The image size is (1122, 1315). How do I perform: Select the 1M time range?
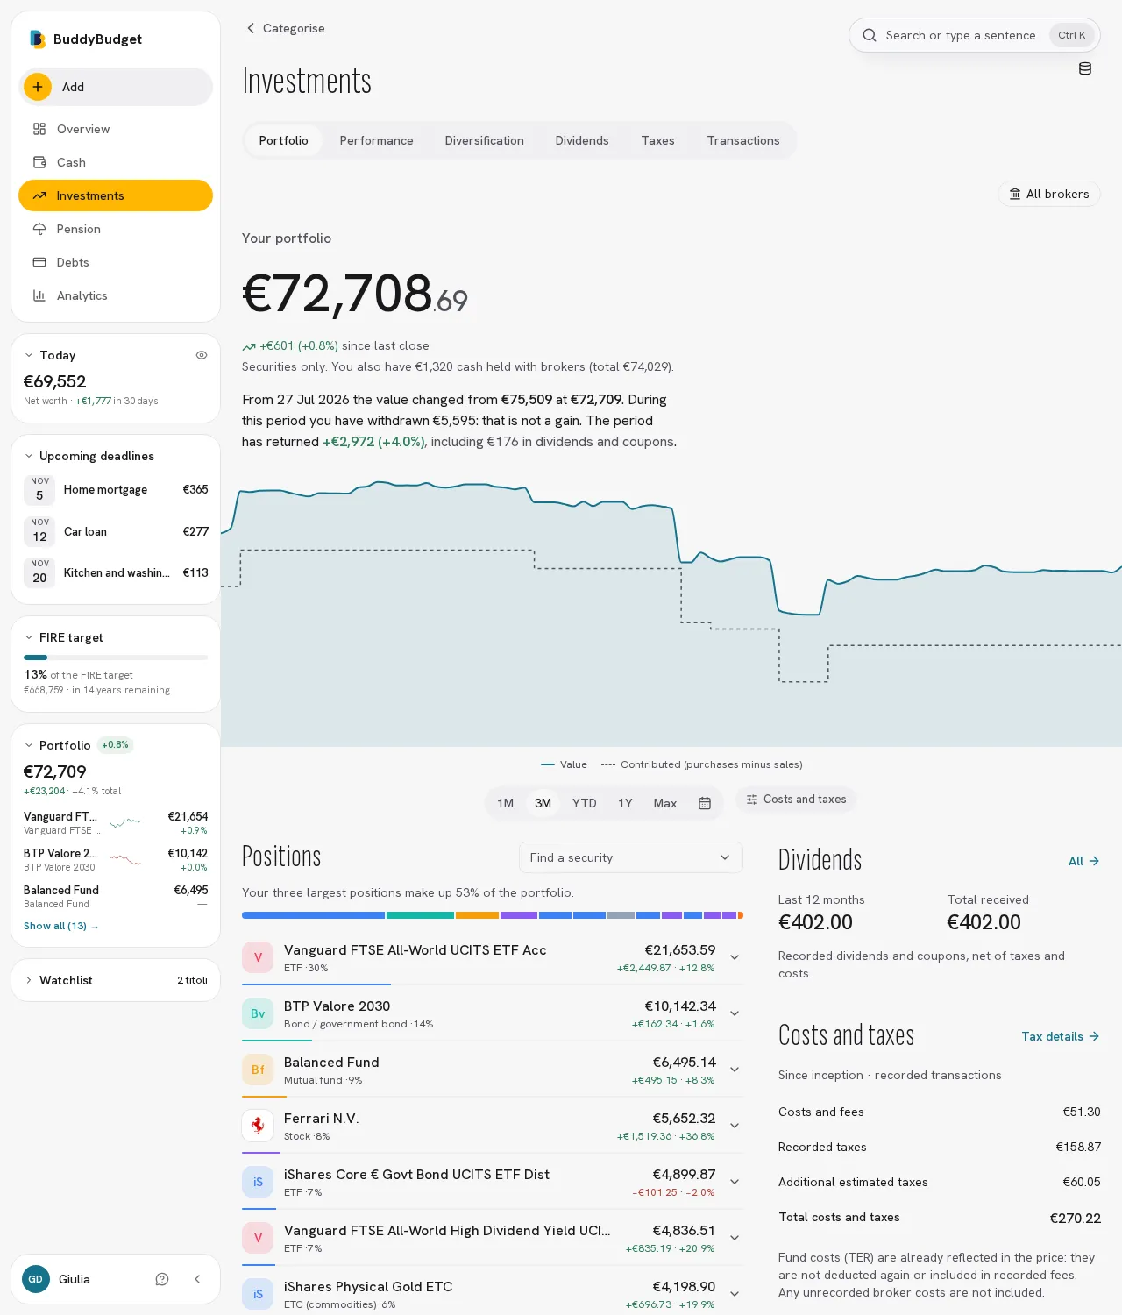tap(506, 803)
